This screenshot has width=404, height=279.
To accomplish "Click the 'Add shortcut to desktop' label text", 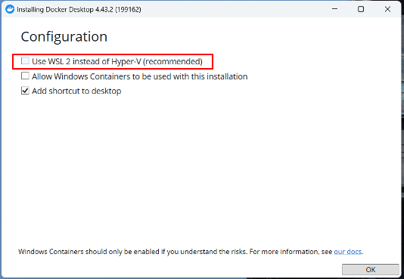I will (76, 91).
